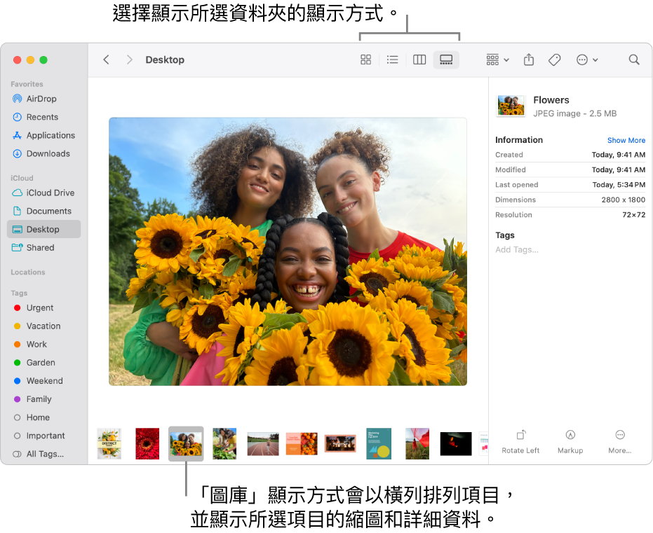
Task: Click the Last opened Today, 5:34 PM value
Action: coord(619,185)
